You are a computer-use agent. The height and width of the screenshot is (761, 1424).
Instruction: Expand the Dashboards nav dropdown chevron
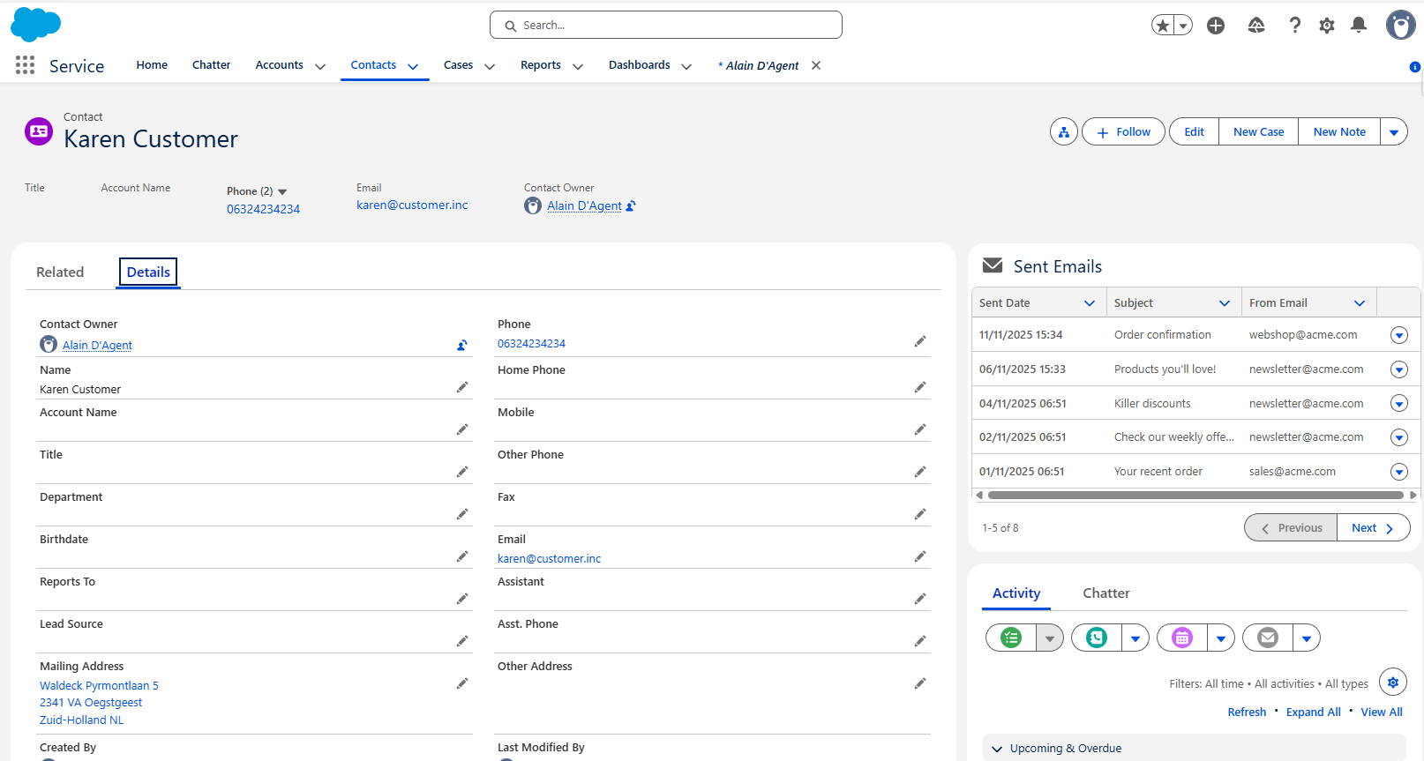[x=686, y=66]
